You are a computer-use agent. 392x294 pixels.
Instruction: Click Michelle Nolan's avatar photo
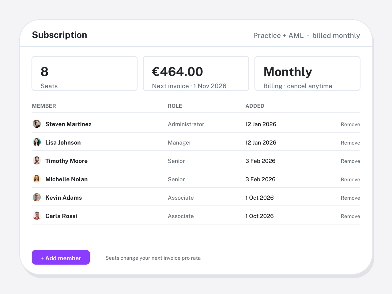coord(37,179)
